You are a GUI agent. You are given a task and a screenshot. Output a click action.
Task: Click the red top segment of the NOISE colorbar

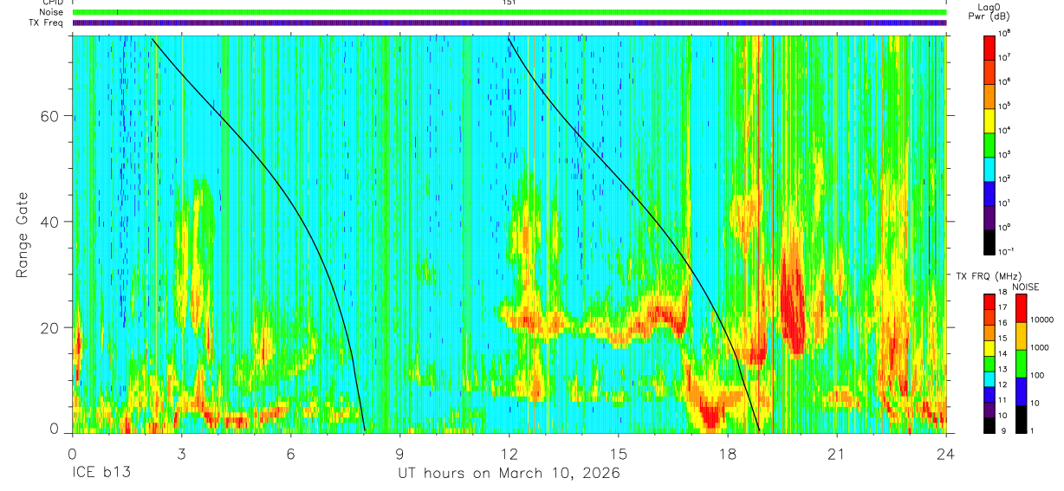tap(1021, 308)
